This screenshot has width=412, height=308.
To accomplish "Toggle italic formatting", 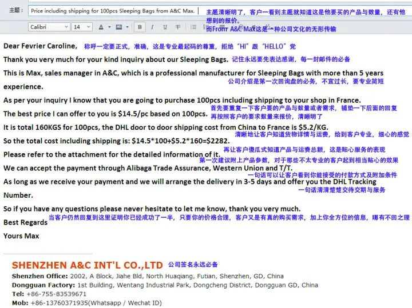I will click(x=152, y=27).
